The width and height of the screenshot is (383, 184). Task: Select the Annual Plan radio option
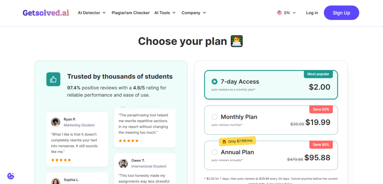[x=214, y=152]
